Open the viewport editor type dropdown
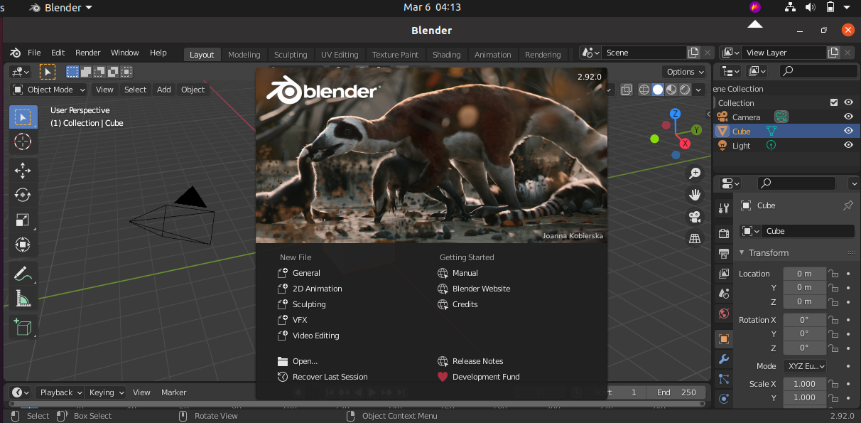This screenshot has height=423, width=861. pyautogui.click(x=21, y=72)
